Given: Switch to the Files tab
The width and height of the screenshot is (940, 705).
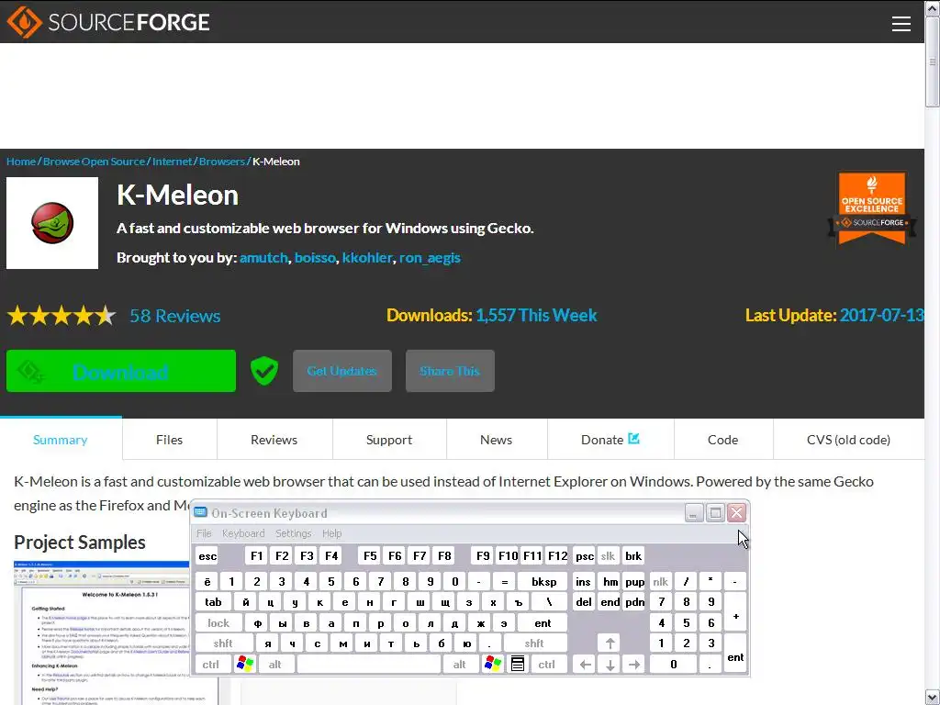Looking at the screenshot, I should [x=169, y=440].
